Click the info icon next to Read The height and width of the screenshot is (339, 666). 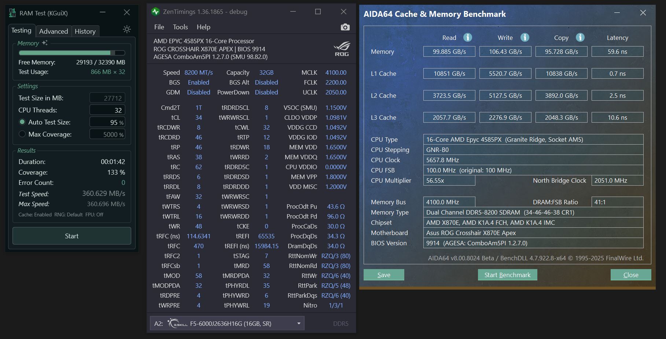tap(468, 37)
